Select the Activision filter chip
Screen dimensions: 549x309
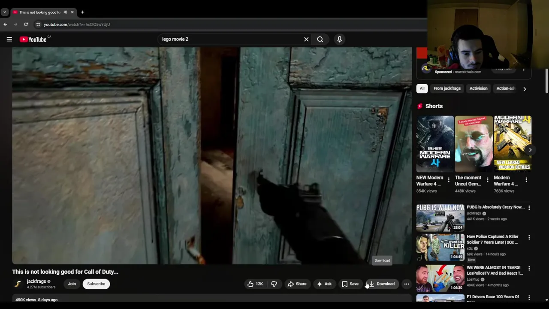(478, 88)
